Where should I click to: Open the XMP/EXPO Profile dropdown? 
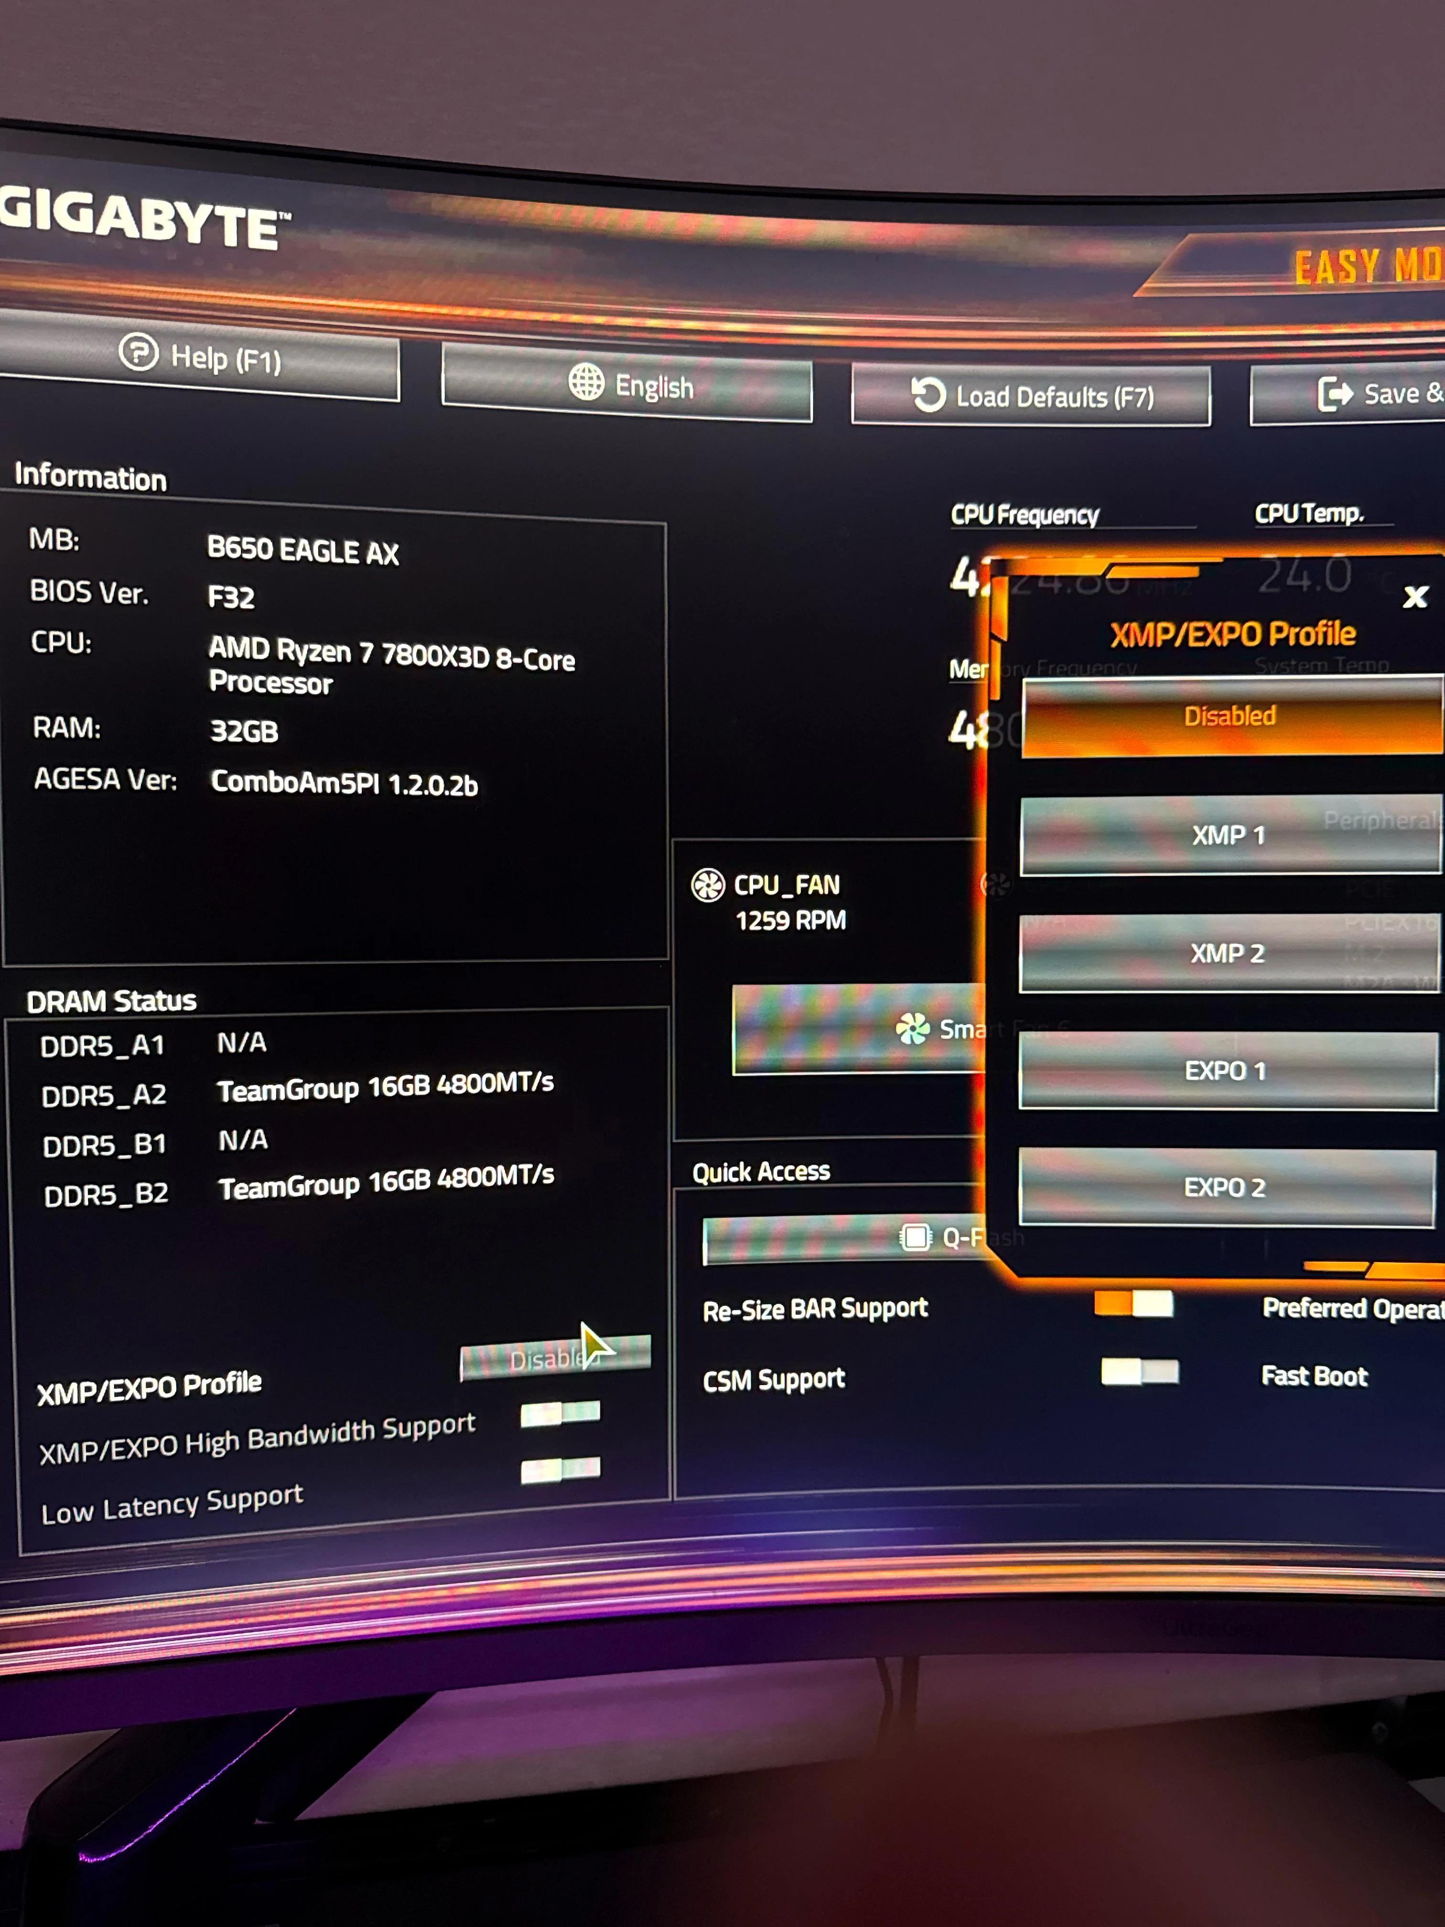(555, 1358)
